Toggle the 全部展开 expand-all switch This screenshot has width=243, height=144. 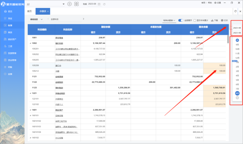click(x=181, y=21)
